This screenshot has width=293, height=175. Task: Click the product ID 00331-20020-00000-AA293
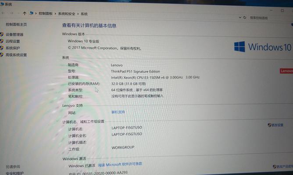click(105, 173)
